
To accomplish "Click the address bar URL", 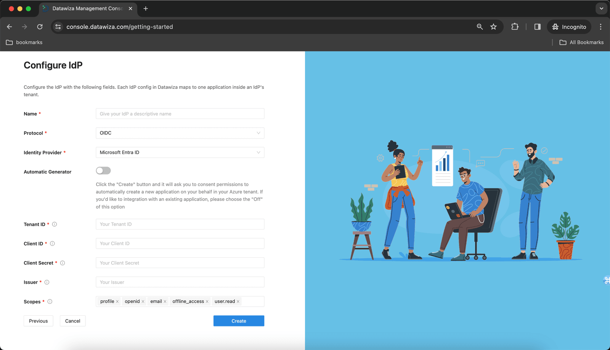I will 120,27.
